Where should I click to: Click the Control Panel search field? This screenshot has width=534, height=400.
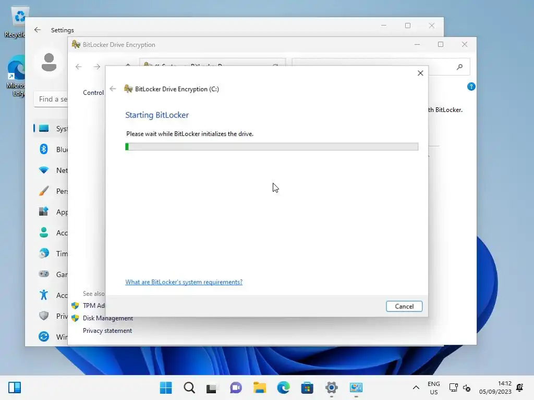[x=381, y=67]
